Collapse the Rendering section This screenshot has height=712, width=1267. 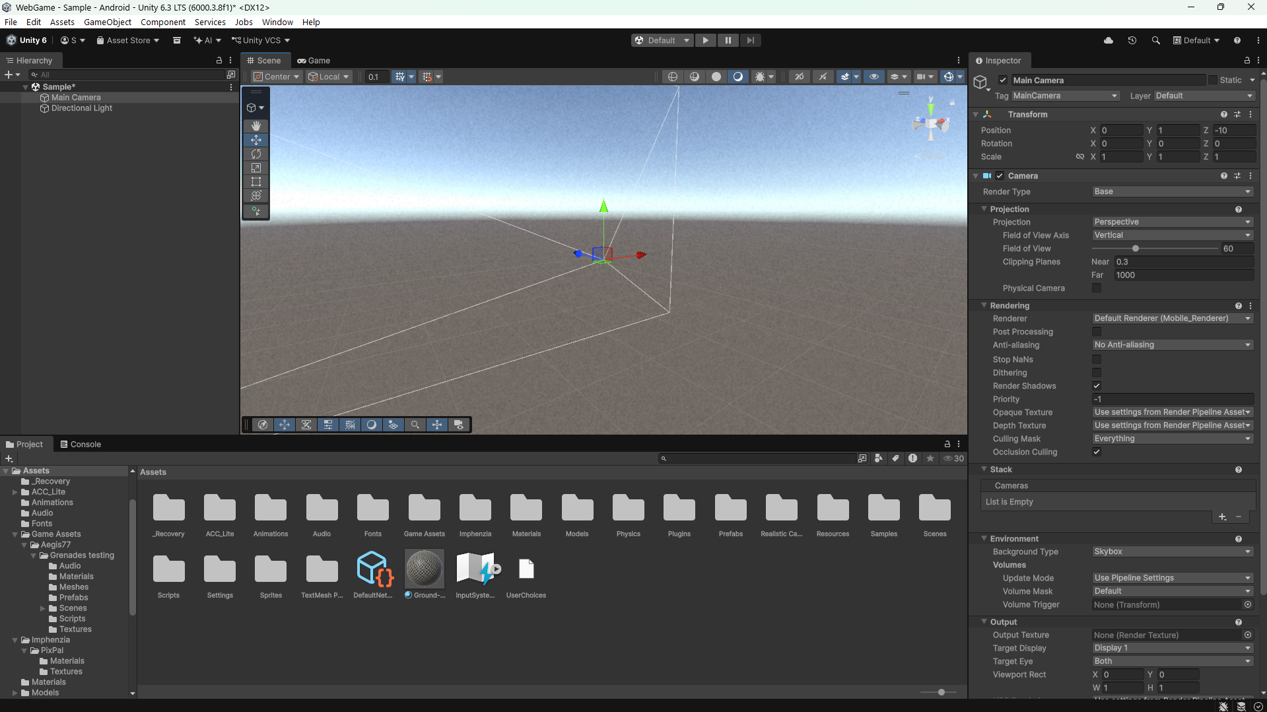pos(984,306)
